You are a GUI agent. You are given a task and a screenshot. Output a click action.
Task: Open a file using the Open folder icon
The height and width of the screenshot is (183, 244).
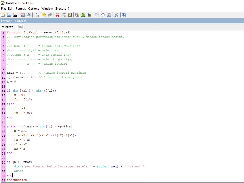click(x=9, y=15)
